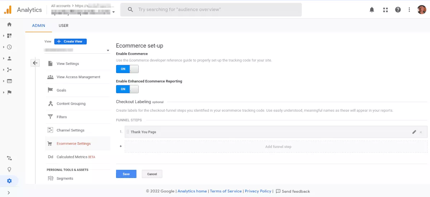
Task: Click the Save button
Action: tap(126, 174)
